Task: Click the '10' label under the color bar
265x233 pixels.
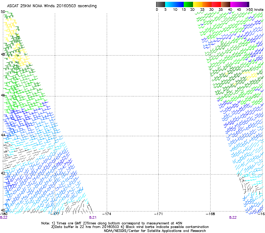Action: tap(175, 10)
